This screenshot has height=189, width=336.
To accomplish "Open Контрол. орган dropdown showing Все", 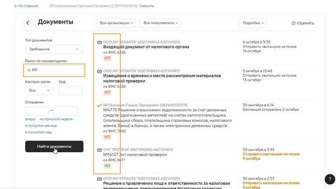I will tap(40, 90).
